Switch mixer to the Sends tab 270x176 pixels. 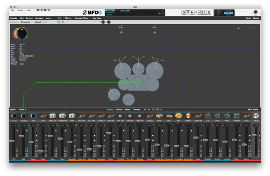(127, 110)
